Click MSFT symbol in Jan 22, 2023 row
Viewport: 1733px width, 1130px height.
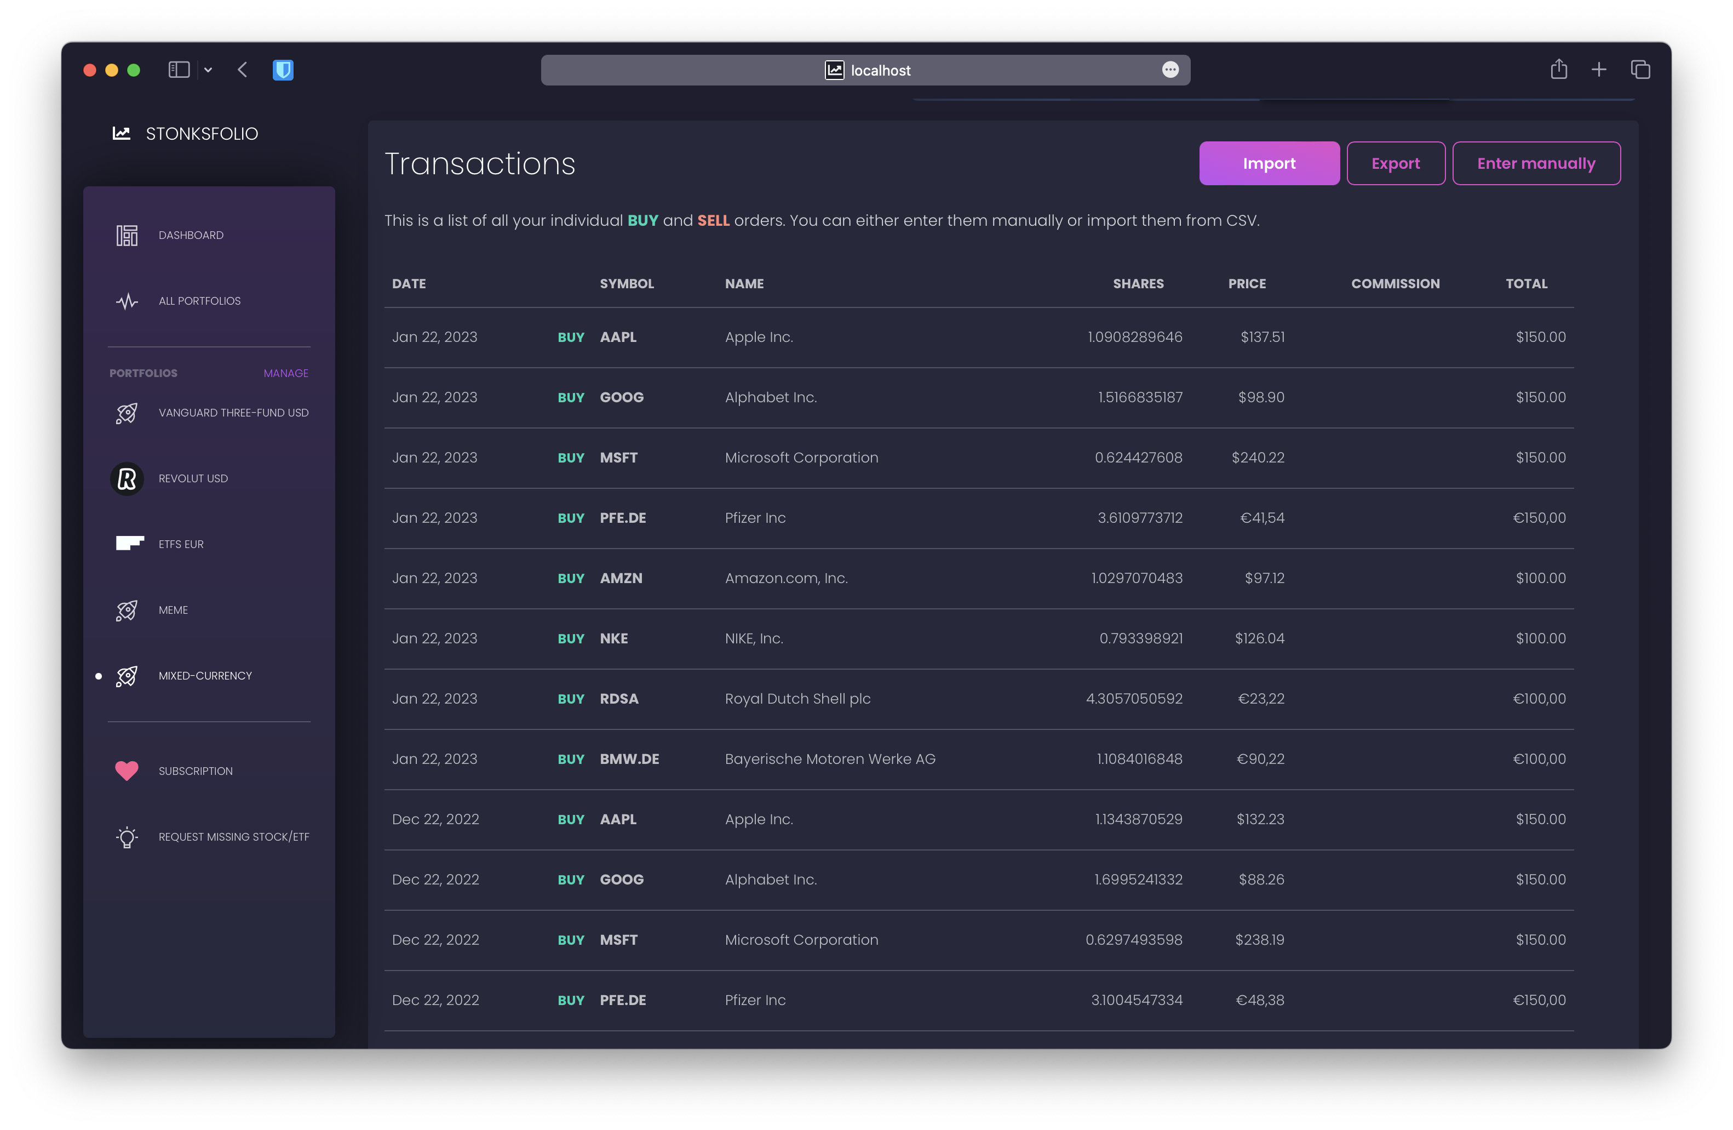click(618, 458)
